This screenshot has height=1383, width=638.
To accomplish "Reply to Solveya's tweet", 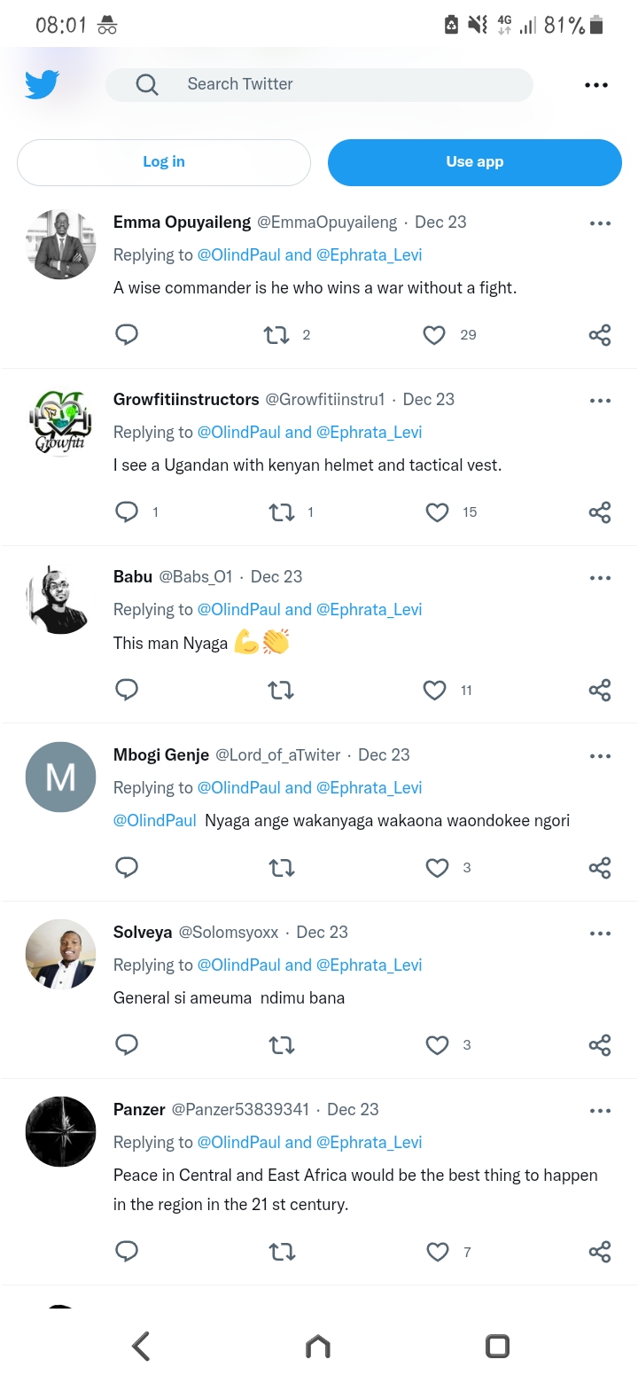I will pyautogui.click(x=127, y=1045).
